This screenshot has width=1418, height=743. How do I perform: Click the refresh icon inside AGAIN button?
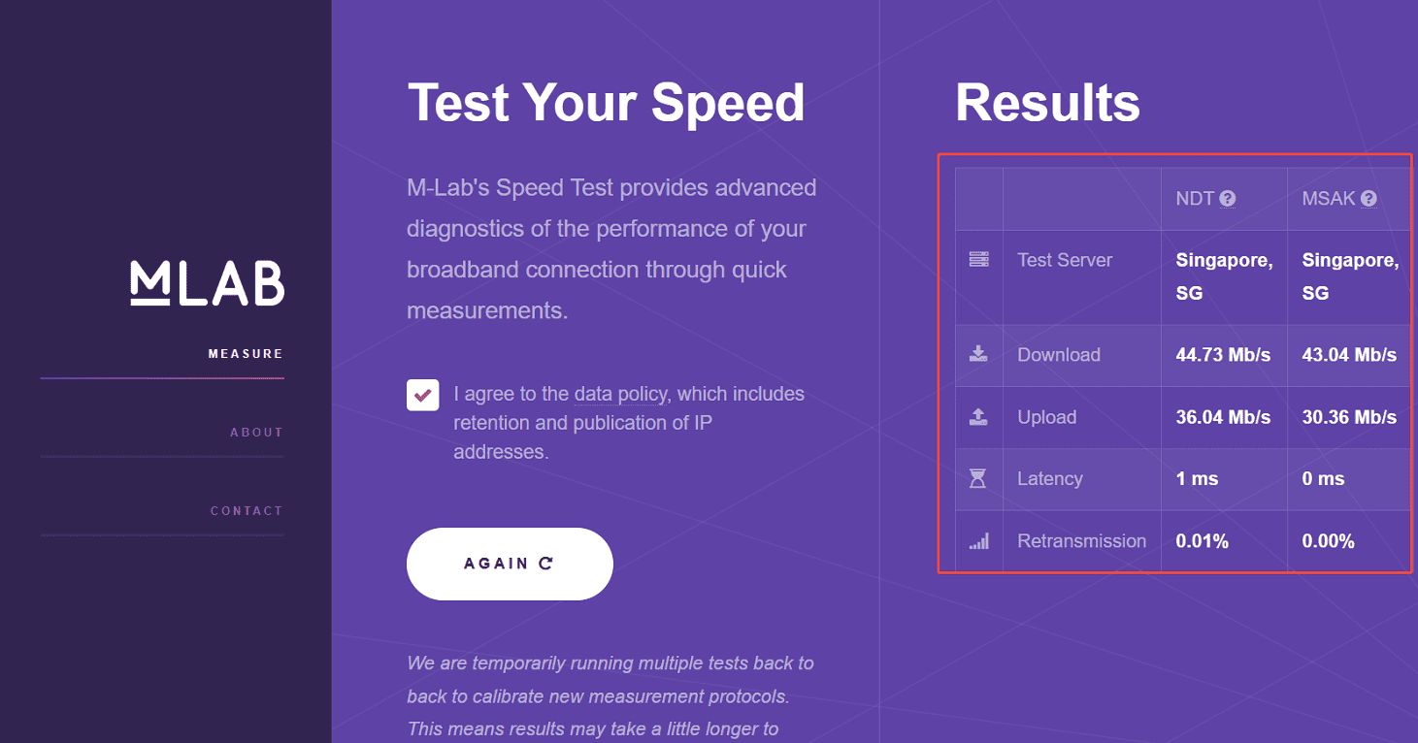pos(547,563)
